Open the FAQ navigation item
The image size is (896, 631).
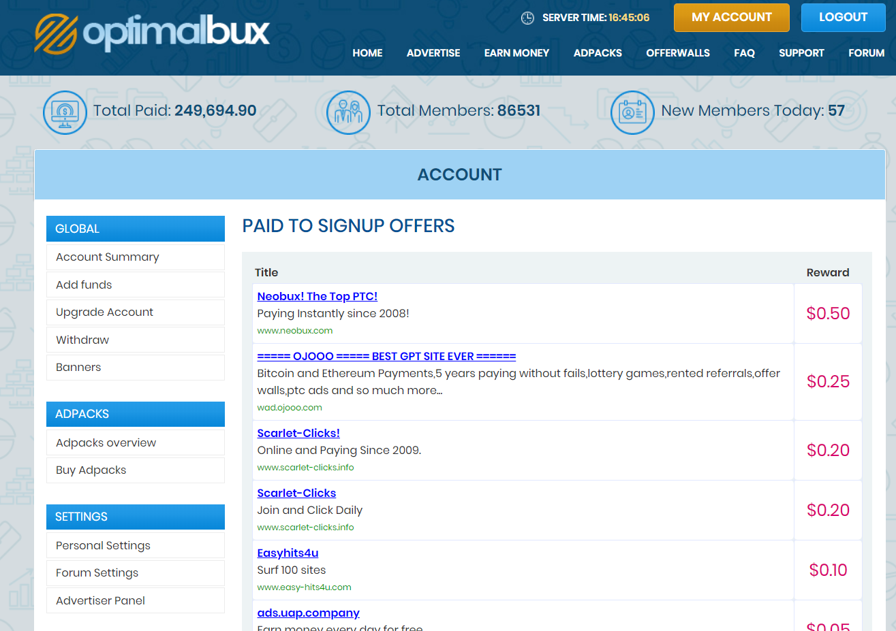point(744,53)
